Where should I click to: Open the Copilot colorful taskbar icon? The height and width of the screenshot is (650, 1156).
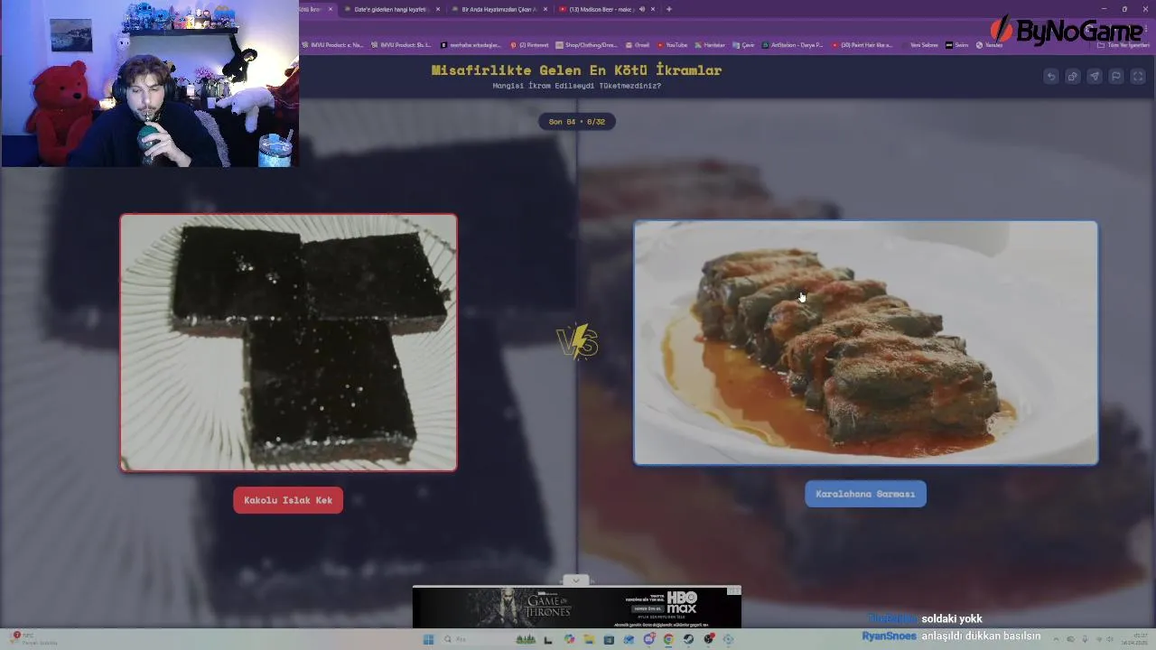569,639
